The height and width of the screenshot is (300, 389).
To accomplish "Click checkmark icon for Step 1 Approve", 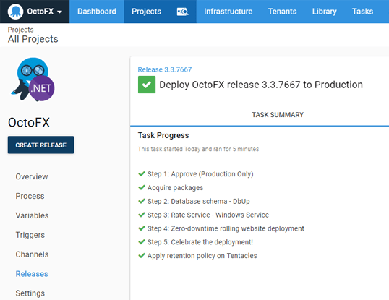I will [x=142, y=173].
